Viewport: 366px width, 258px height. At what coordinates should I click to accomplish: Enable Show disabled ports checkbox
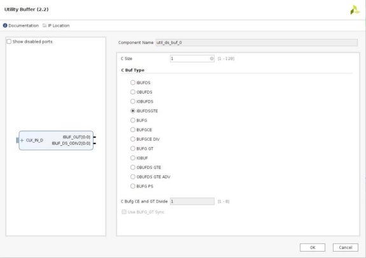(9, 41)
